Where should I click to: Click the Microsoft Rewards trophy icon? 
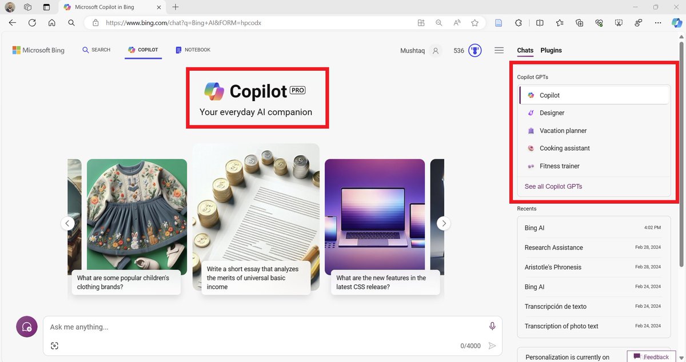tap(474, 50)
